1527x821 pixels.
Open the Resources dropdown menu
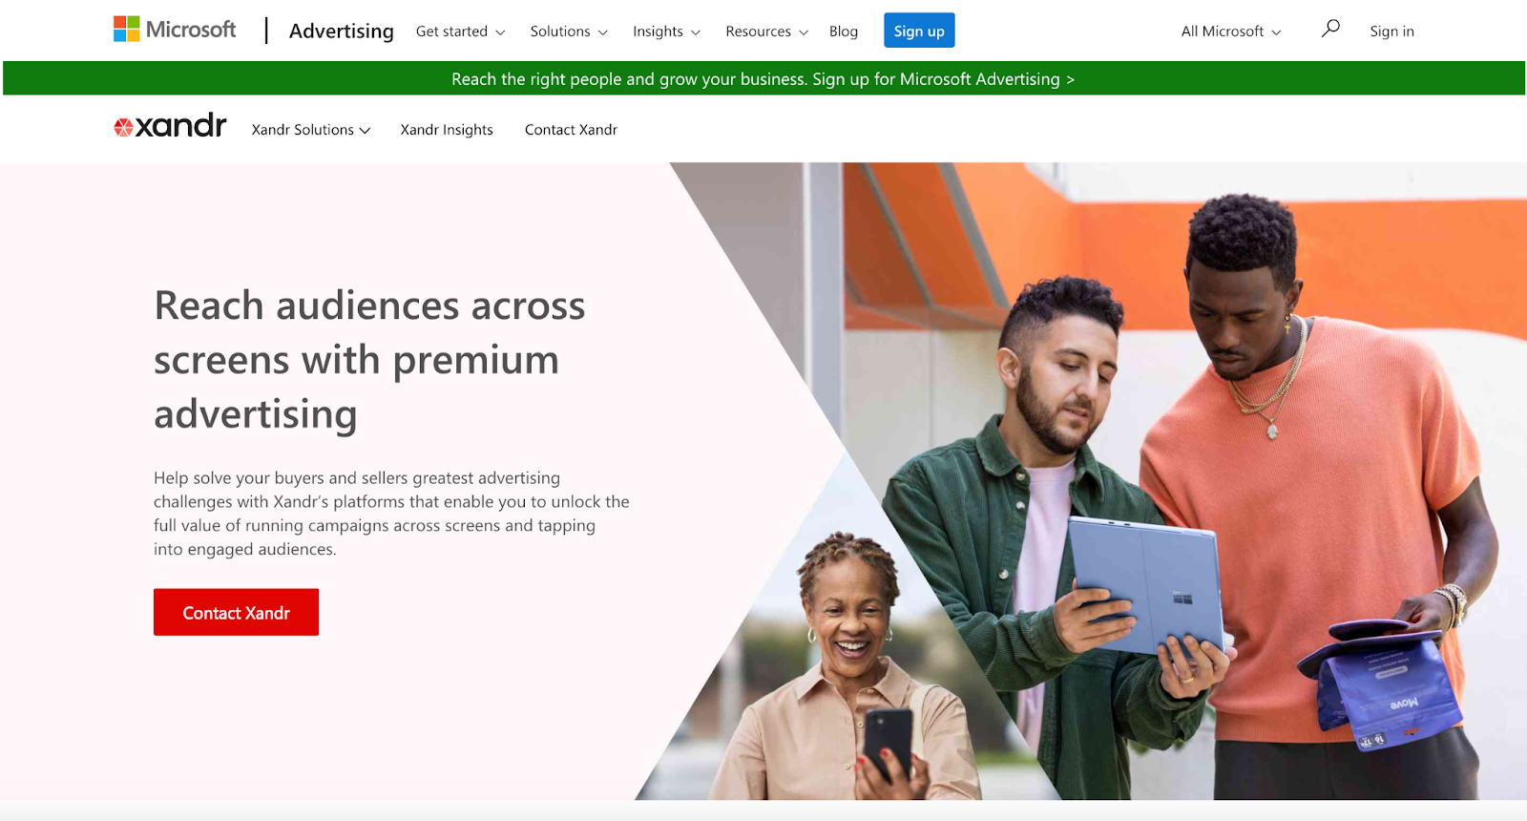pyautogui.click(x=766, y=32)
